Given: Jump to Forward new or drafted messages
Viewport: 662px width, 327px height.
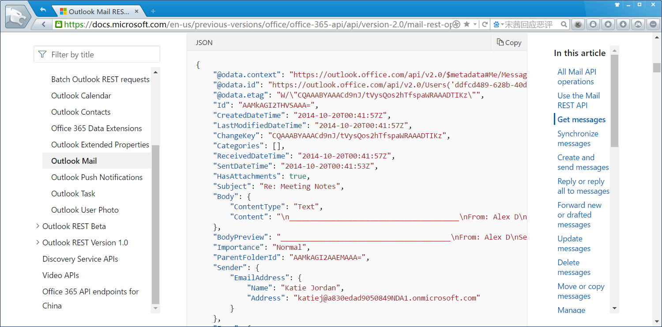Looking at the screenshot, I should coord(579,215).
